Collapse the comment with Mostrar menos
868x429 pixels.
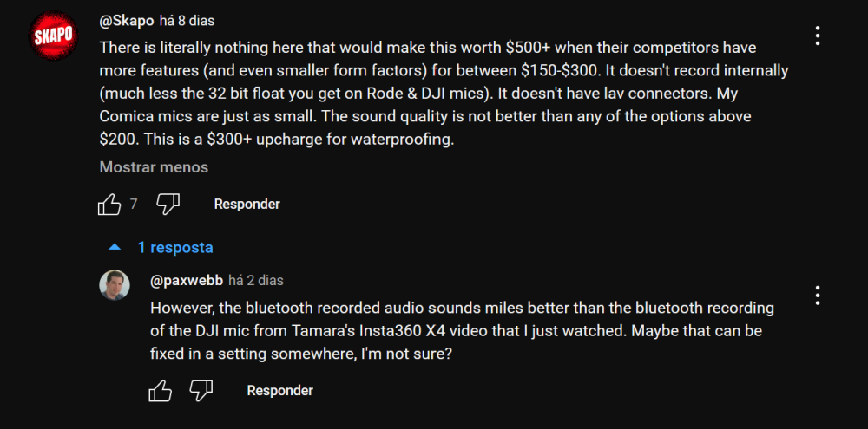coord(154,167)
